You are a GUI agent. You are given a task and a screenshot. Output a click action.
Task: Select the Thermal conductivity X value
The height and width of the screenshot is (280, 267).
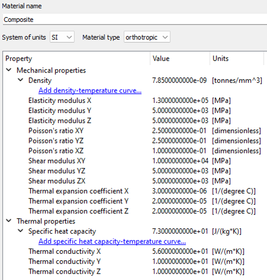click(180, 251)
